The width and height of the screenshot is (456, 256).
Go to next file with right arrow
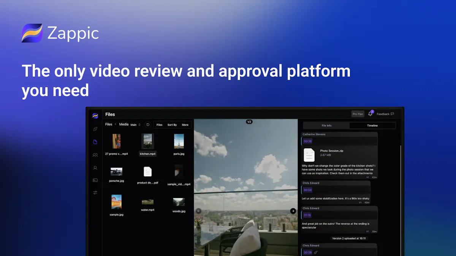click(293, 211)
